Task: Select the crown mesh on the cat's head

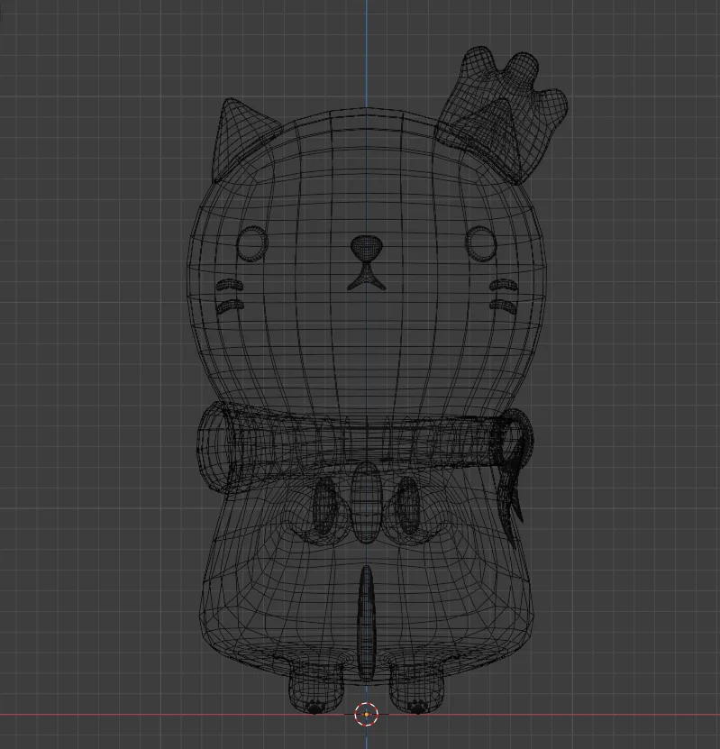Action: (501, 113)
